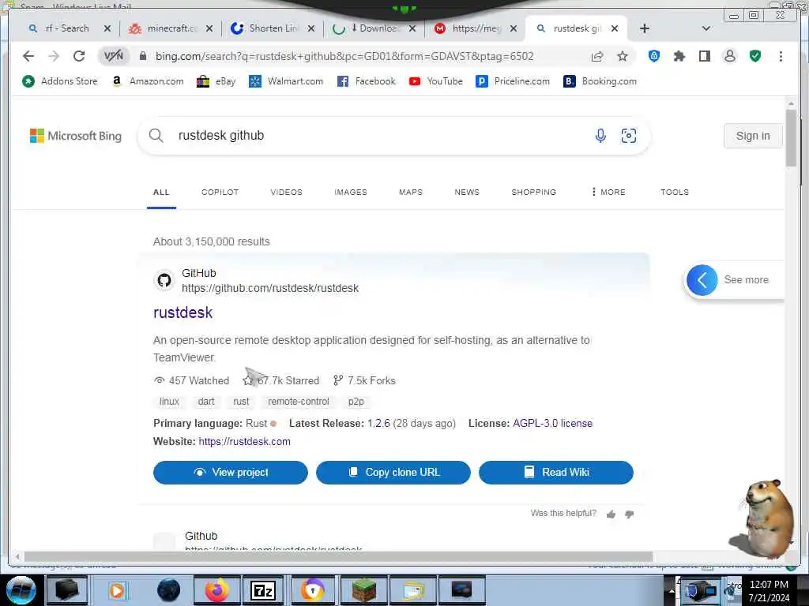Open the Booking.com bookmark
This screenshot has height=606, width=809.
[x=600, y=81]
